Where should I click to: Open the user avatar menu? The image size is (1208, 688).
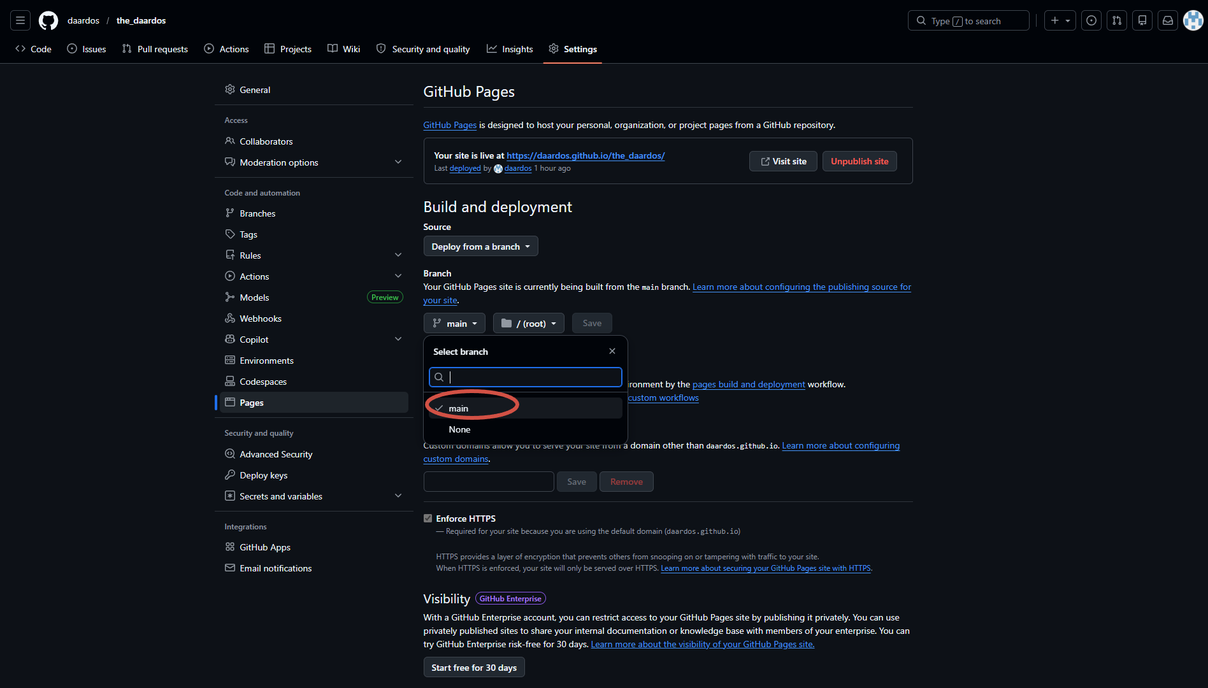click(x=1193, y=20)
